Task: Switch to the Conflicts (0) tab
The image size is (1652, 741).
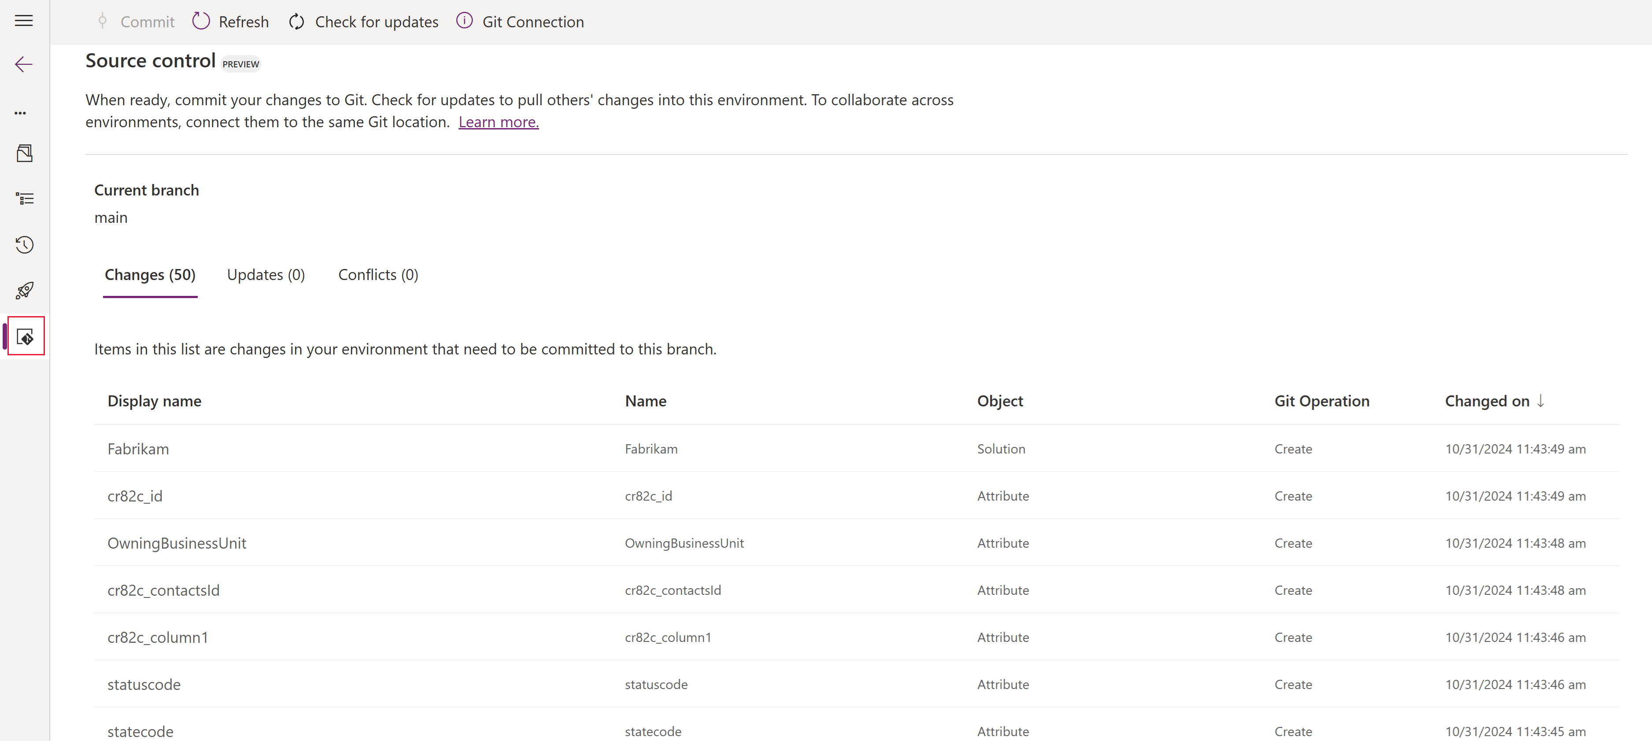Action: click(378, 275)
